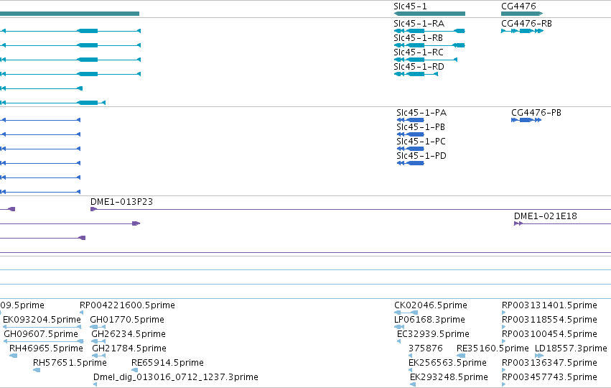The image size is (611, 388).
Task: Select EST RE65914.5prime
Action: click(x=167, y=363)
